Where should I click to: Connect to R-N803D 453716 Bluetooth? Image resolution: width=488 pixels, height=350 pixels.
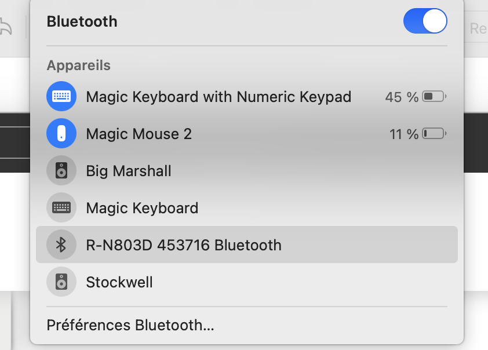184,245
